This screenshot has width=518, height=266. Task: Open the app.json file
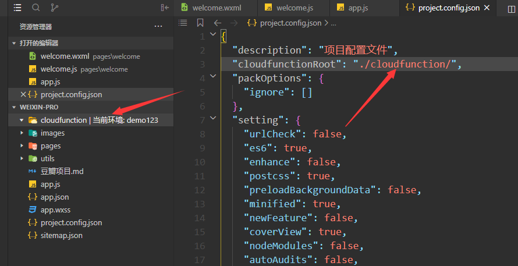(x=91, y=197)
